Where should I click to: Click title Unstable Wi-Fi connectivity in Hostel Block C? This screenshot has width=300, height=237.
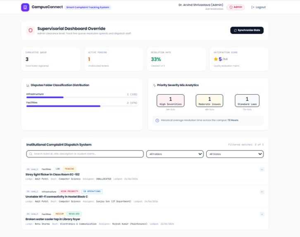point(57,196)
